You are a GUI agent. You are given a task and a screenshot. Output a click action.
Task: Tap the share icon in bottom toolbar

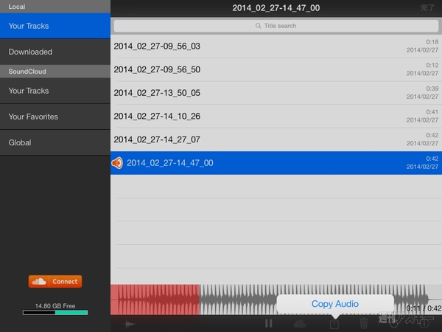click(334, 324)
